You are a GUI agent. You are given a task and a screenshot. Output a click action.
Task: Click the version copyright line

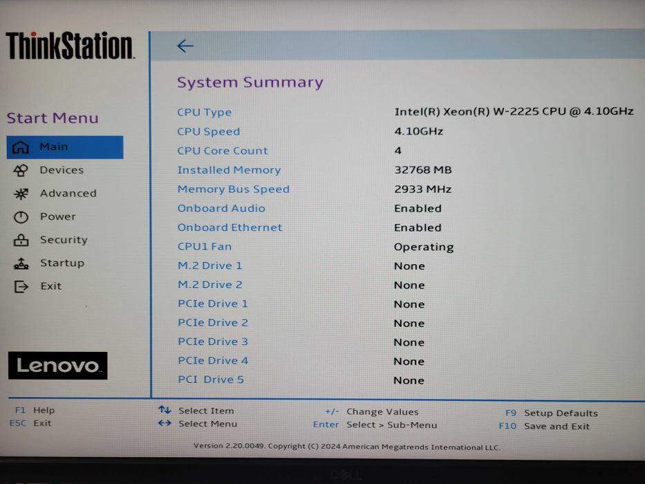347,447
